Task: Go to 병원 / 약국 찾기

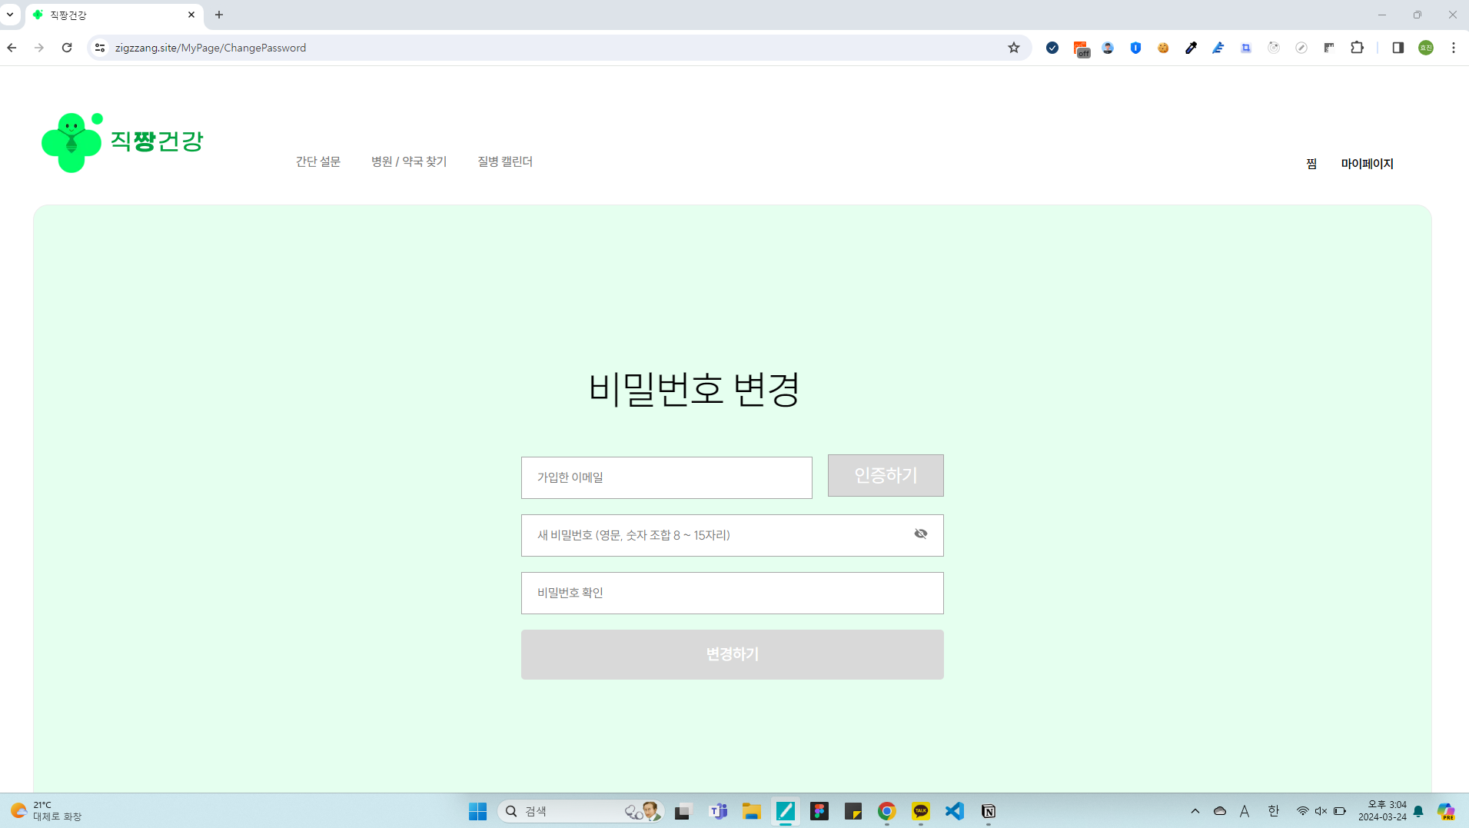Action: (408, 161)
